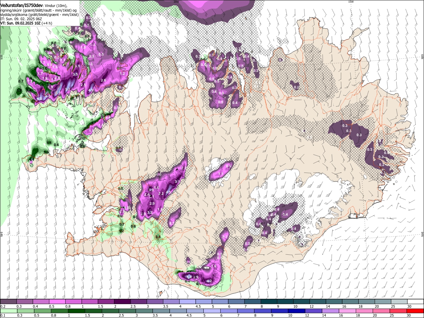
Task: Click the '0.2' label in the snow legend
Action: tap(3, 306)
